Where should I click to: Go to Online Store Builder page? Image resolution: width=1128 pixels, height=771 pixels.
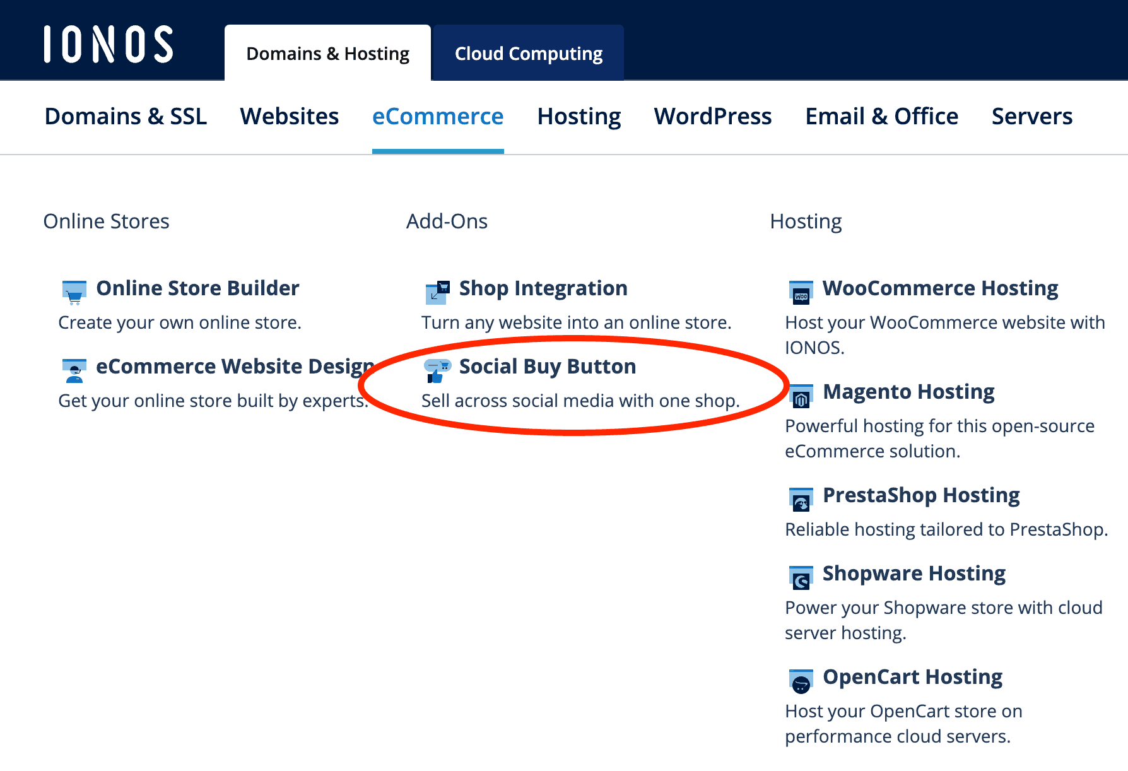click(x=197, y=288)
